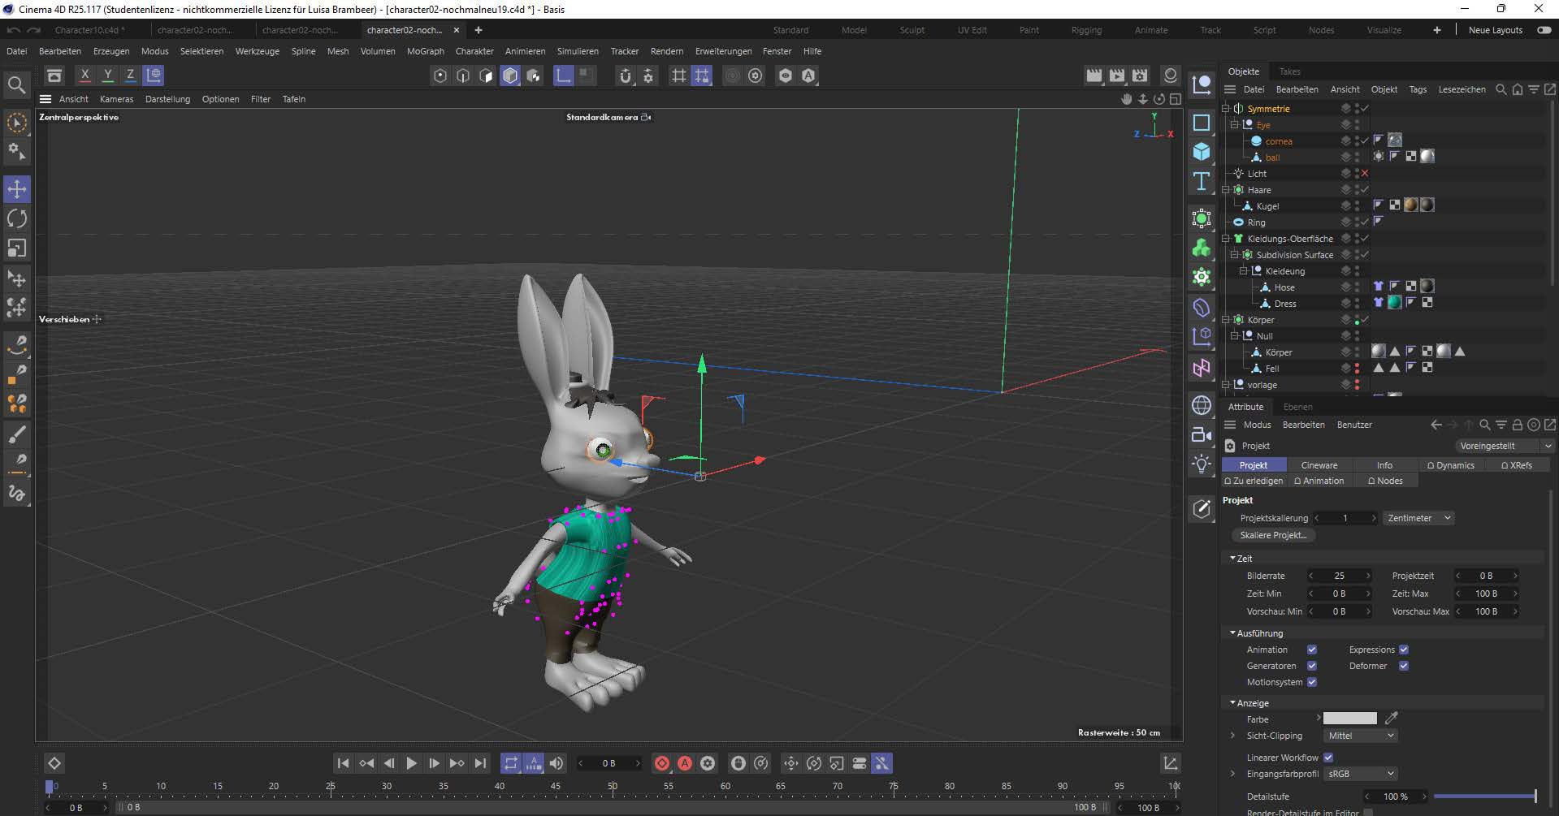1559x816 pixels.
Task: Open the MoGraph menu
Action: coord(426,51)
